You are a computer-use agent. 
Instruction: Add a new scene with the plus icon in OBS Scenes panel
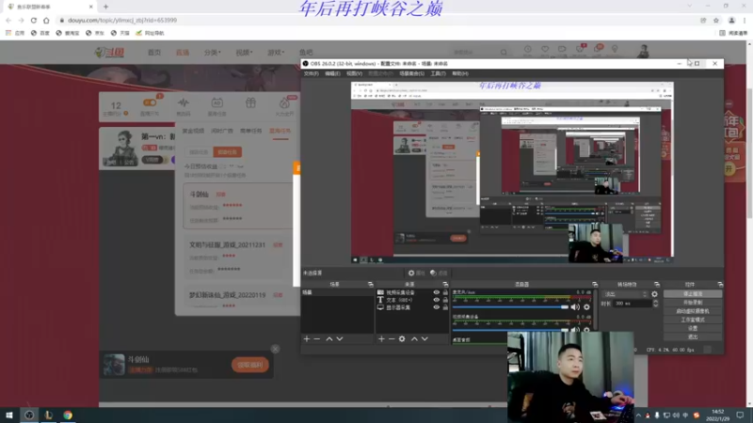(307, 338)
